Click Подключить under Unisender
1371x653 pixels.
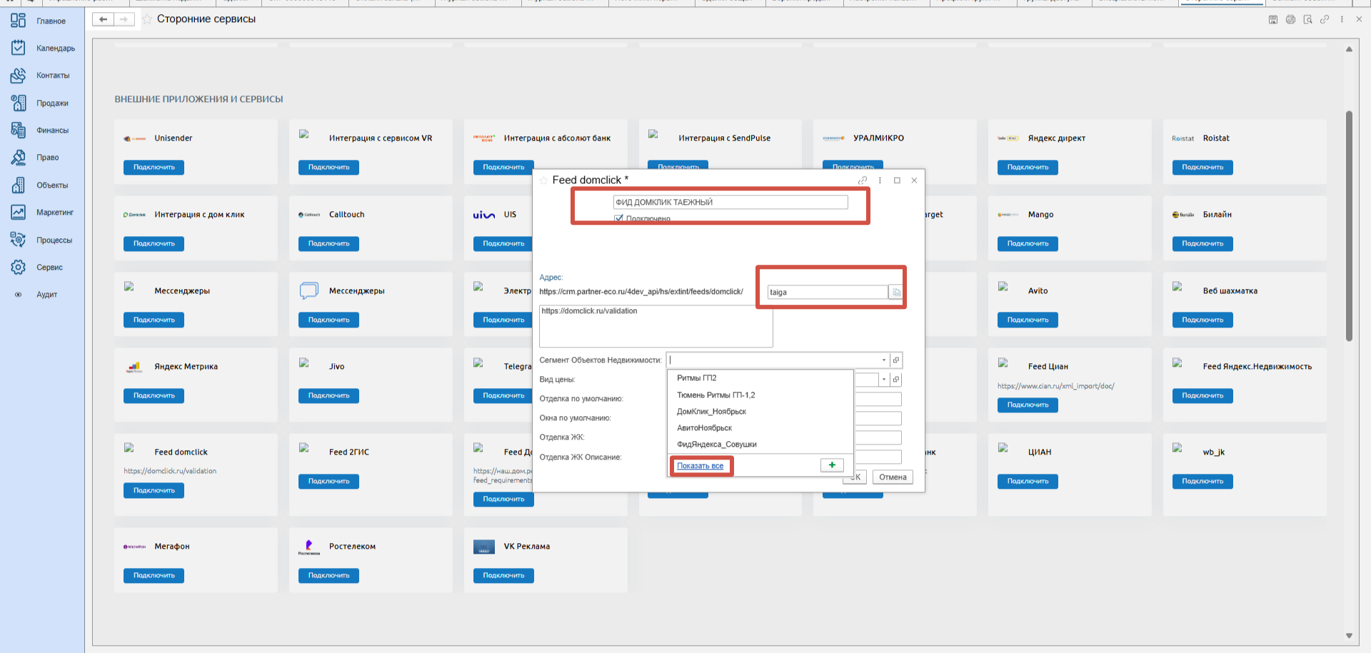pos(154,167)
